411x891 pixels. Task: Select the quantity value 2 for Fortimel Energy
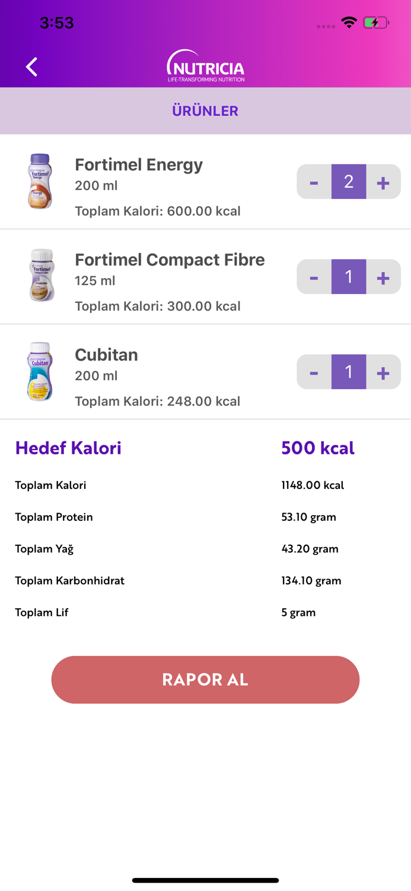[x=348, y=181]
